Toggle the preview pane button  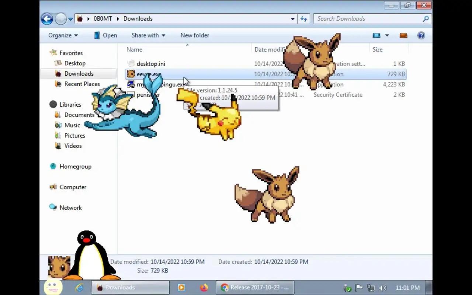click(x=403, y=35)
